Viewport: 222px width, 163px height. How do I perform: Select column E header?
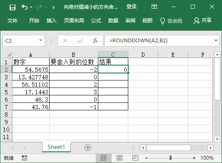(x=173, y=54)
